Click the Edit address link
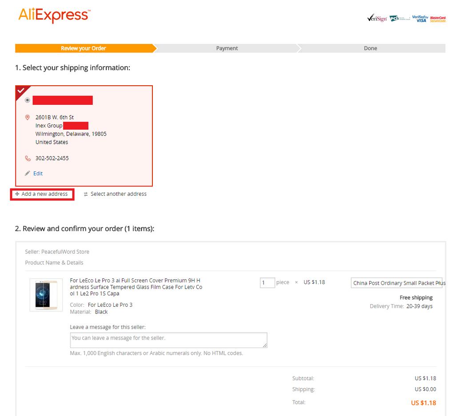This screenshot has width=455, height=416. [x=38, y=174]
